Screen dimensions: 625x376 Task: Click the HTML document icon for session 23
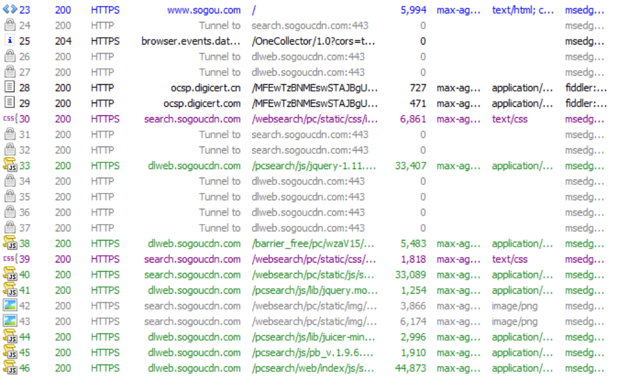tap(10, 9)
